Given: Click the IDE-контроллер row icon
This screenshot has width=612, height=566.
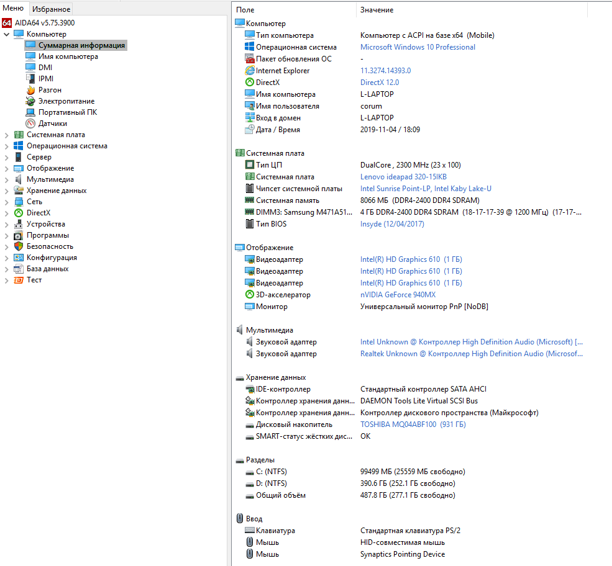Looking at the screenshot, I should click(x=249, y=389).
